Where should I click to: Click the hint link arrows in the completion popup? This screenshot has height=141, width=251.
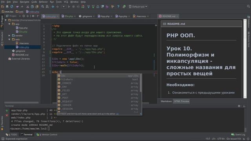(x=118, y=114)
